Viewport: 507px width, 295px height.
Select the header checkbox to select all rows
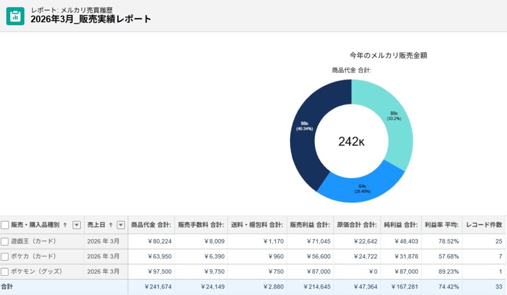(x=6, y=225)
